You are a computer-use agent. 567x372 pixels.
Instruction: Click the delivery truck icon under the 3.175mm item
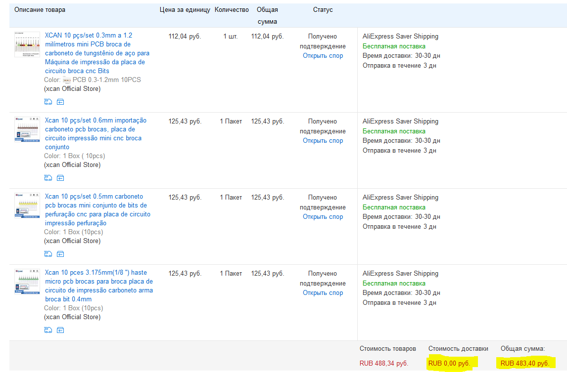coord(48,330)
